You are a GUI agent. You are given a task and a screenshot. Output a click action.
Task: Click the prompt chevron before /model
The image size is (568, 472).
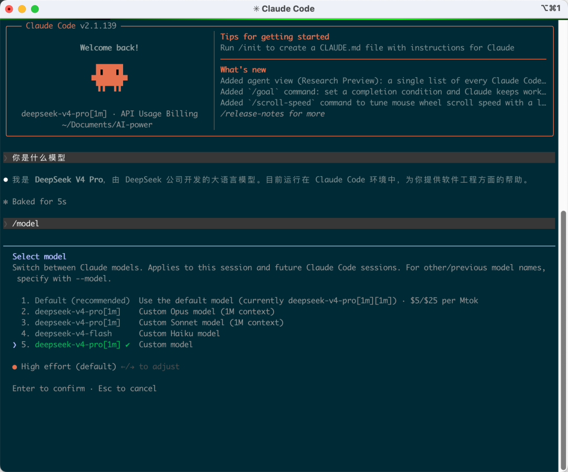6,224
